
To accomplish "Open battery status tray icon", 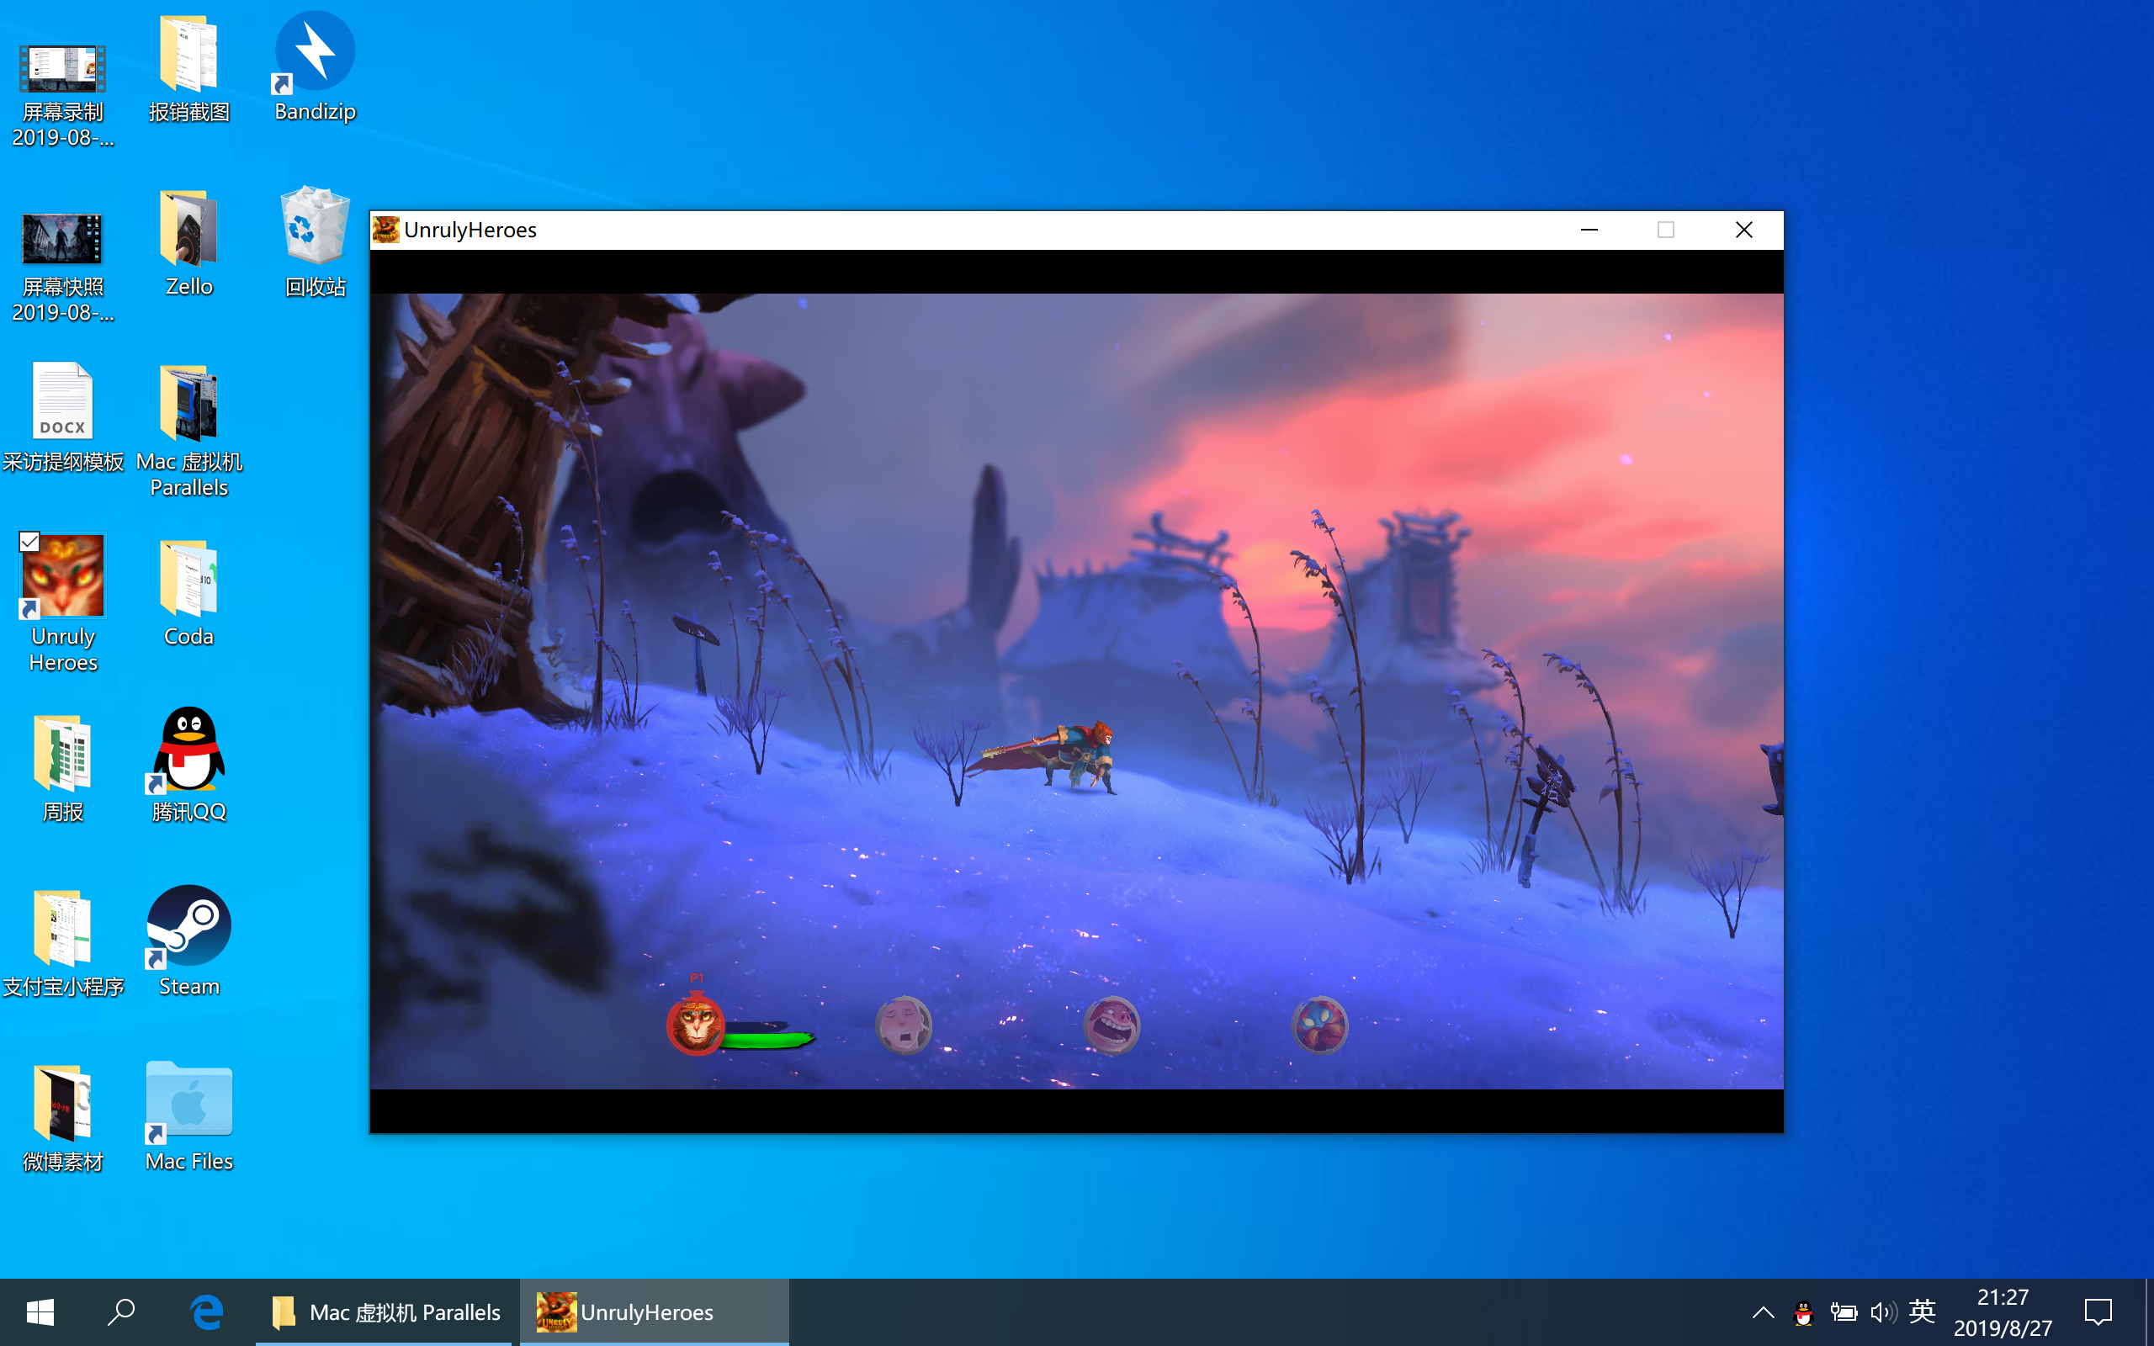I will tap(1844, 1313).
